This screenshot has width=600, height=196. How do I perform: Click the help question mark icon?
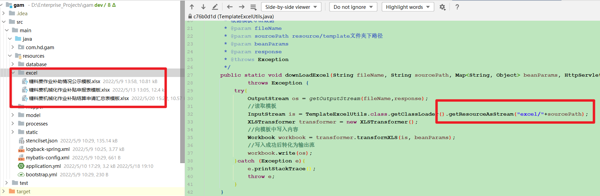point(457,7)
